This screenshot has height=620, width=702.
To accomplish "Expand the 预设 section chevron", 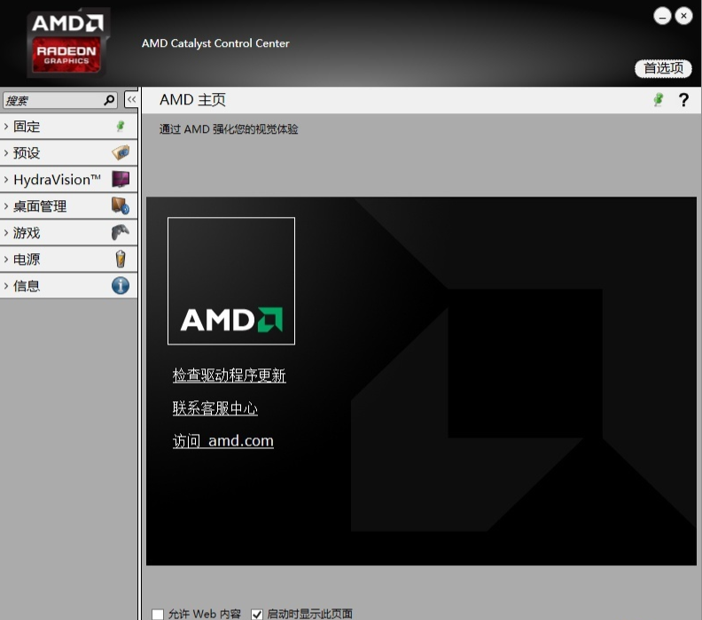I will [x=6, y=153].
